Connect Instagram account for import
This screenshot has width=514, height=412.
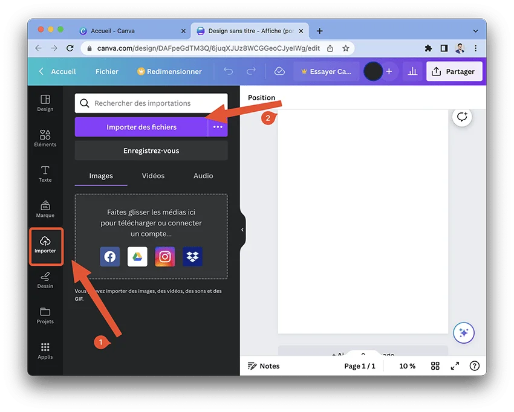tap(165, 257)
